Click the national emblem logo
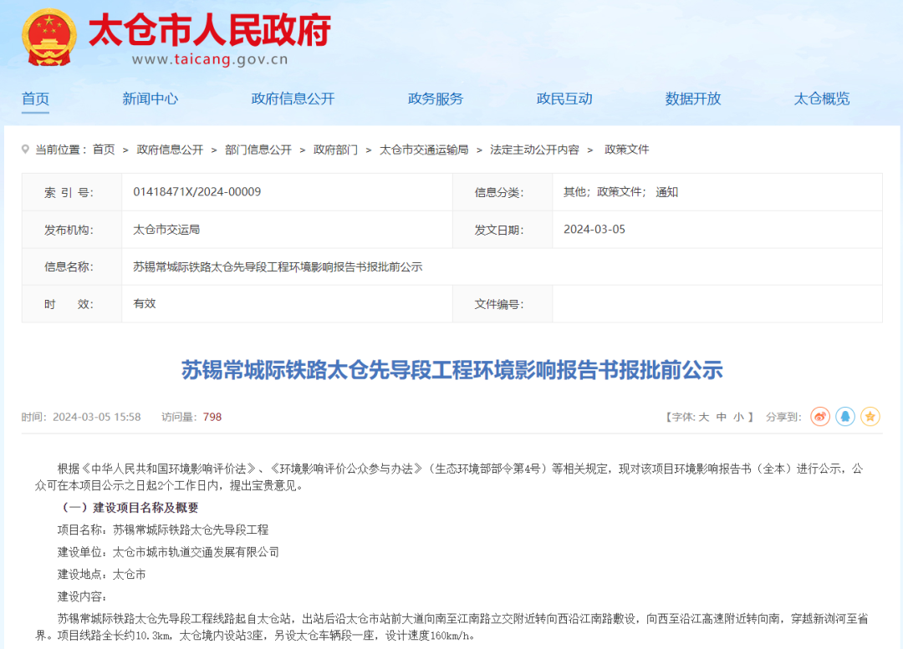 (49, 37)
